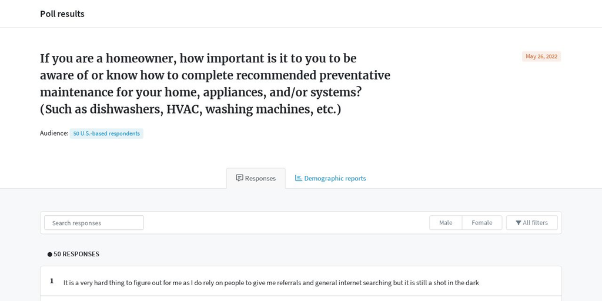Click the number 1 beside first response
The height and width of the screenshot is (301, 602).
click(52, 281)
